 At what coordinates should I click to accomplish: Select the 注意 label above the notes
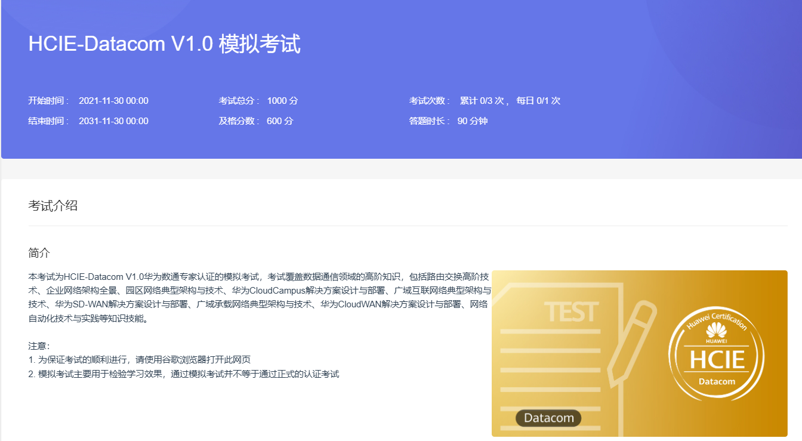pos(39,346)
